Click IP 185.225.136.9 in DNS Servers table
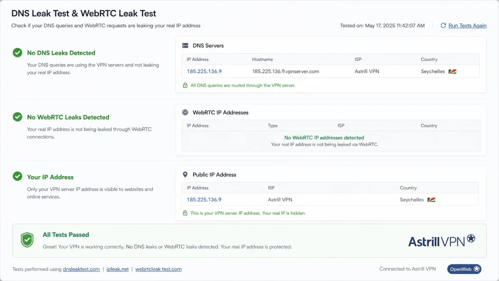Screen dimensions: 499x281 click(x=204, y=72)
